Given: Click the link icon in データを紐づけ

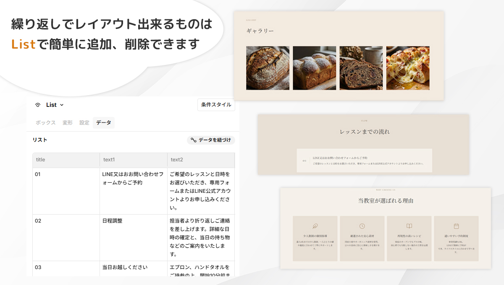Looking at the screenshot, I should coord(194,140).
